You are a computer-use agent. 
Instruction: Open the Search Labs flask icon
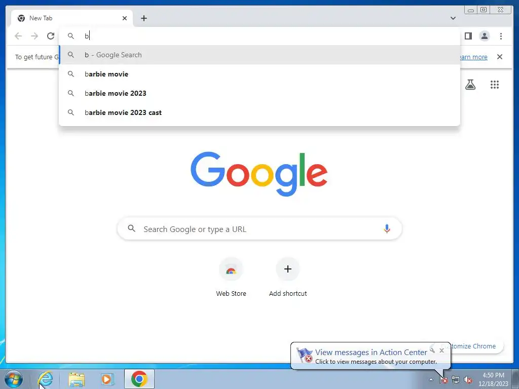(470, 85)
